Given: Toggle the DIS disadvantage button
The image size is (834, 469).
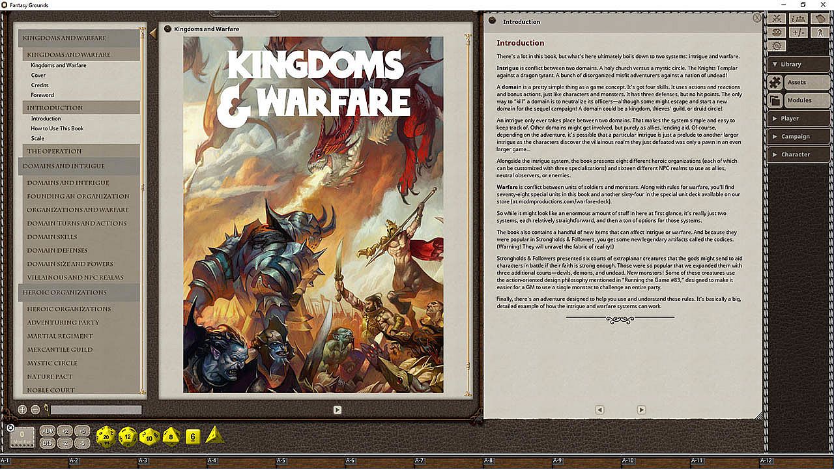Looking at the screenshot, I should click(x=48, y=443).
